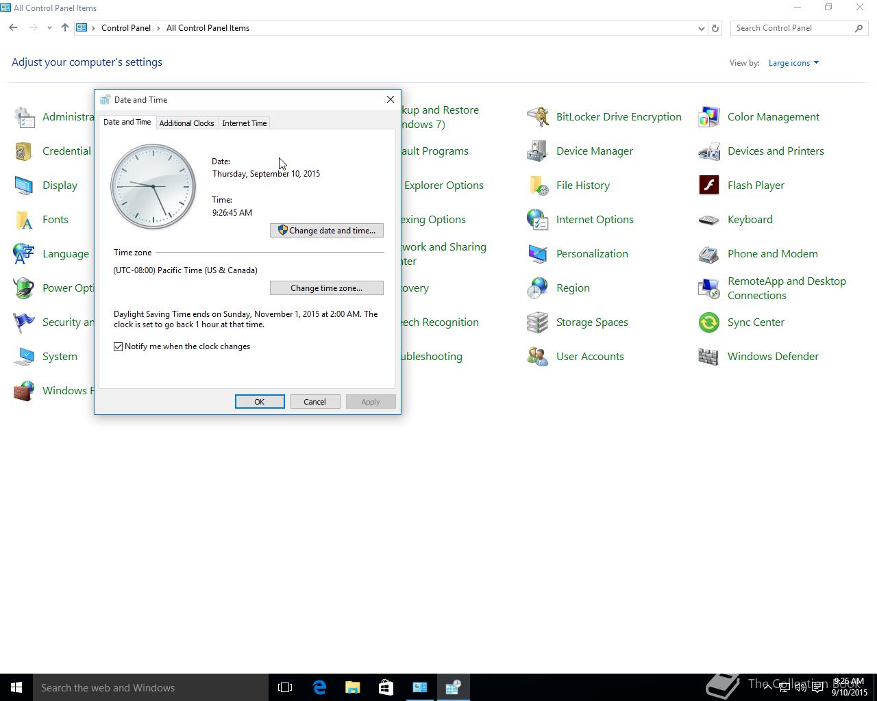The image size is (877, 701).
Task: Open the Troubleshooting link
Action: point(430,357)
